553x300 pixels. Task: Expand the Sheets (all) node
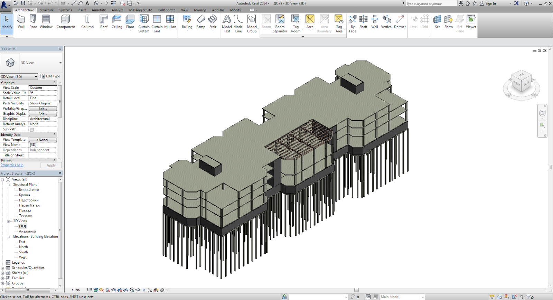pyautogui.click(x=3, y=273)
